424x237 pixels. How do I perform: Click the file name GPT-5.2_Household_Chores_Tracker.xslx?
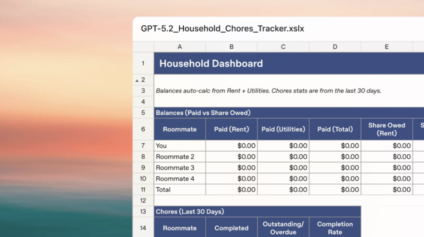tap(222, 29)
